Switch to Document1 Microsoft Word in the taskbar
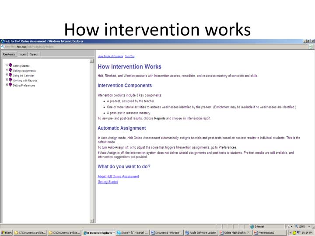315x236 pixels. click(x=167, y=233)
